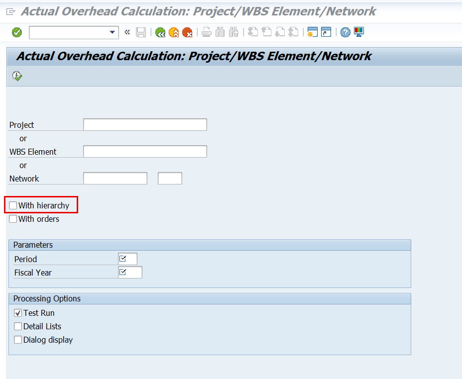This screenshot has width=462, height=379.
Task: Click the First Page icon
Action: coord(253,32)
